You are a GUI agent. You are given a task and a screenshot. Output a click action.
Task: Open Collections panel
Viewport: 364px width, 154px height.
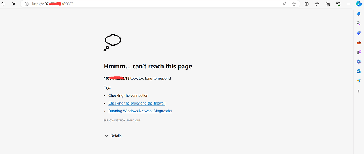click(x=328, y=4)
